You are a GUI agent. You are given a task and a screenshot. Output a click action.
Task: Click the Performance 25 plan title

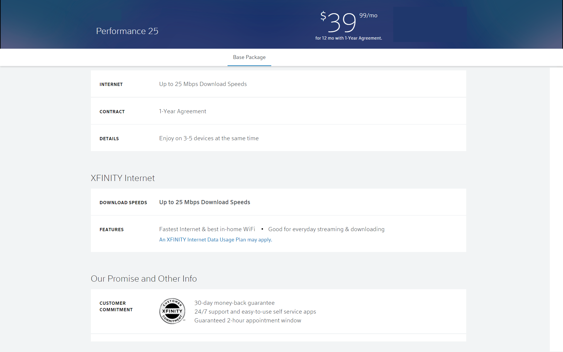(127, 31)
